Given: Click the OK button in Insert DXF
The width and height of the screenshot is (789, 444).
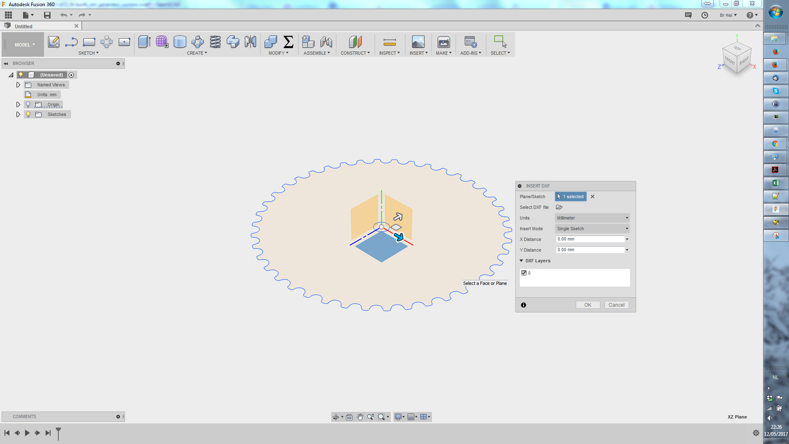Looking at the screenshot, I should click(588, 305).
